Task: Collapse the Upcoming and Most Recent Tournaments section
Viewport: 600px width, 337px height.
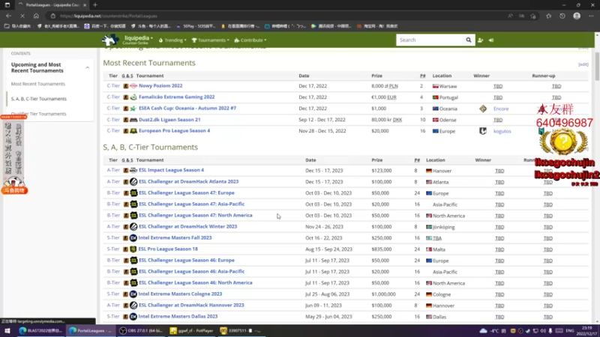Action: (x=88, y=67)
